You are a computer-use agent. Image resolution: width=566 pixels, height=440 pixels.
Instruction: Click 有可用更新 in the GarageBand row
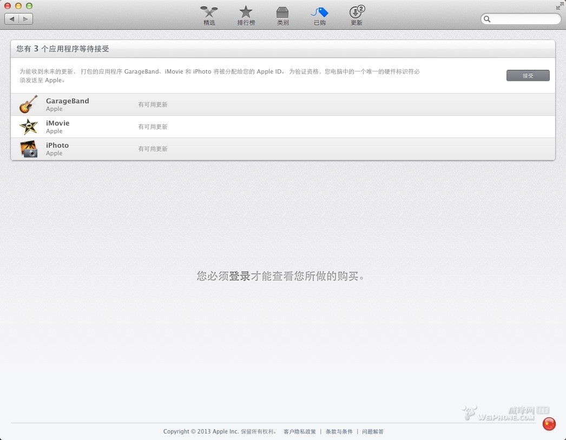click(x=153, y=104)
